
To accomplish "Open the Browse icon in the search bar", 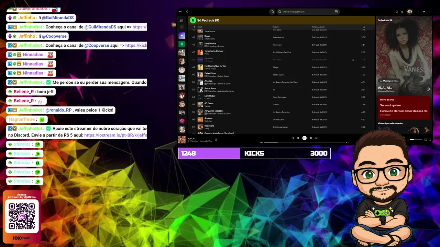I will tap(336, 12).
